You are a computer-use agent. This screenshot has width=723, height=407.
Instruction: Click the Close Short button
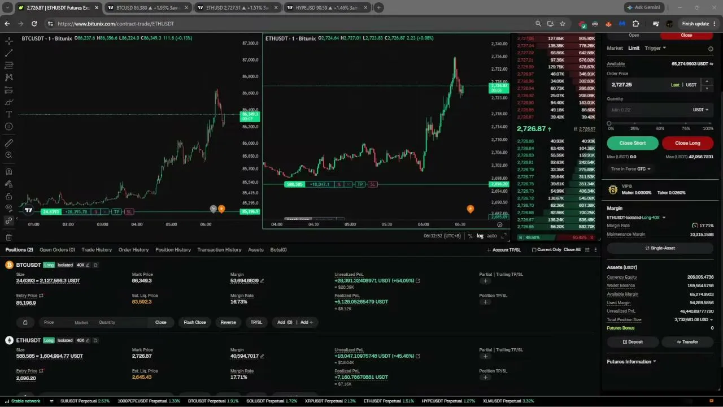tap(633, 143)
